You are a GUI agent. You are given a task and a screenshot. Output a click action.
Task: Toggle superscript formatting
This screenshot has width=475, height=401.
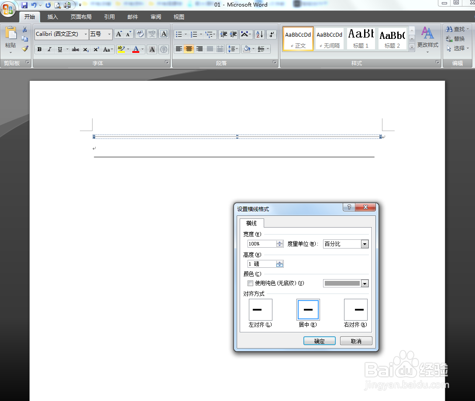click(96, 49)
